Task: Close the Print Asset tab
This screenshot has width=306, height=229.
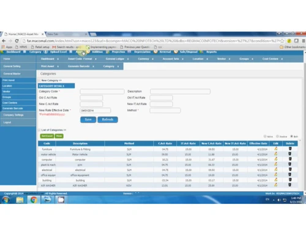Action: (x=58, y=67)
